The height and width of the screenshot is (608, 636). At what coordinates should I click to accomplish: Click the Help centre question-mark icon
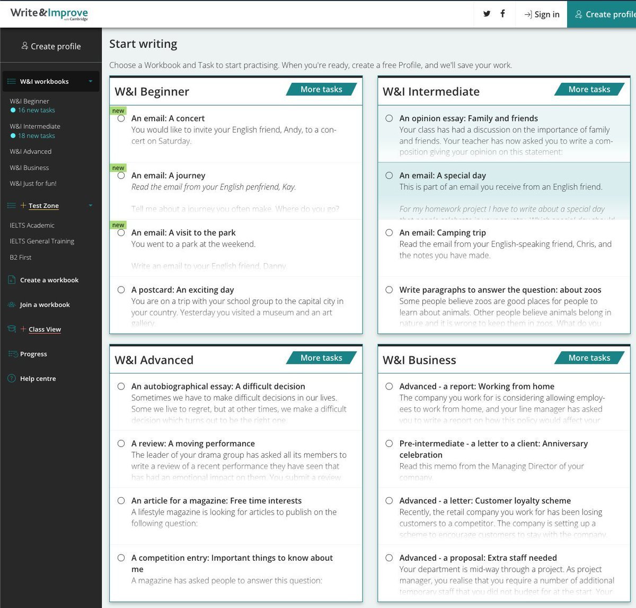pos(12,378)
